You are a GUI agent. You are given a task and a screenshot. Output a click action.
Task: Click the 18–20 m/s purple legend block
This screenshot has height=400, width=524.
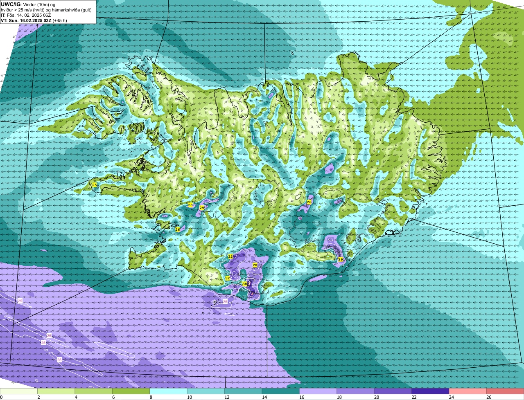pyautogui.click(x=356, y=391)
